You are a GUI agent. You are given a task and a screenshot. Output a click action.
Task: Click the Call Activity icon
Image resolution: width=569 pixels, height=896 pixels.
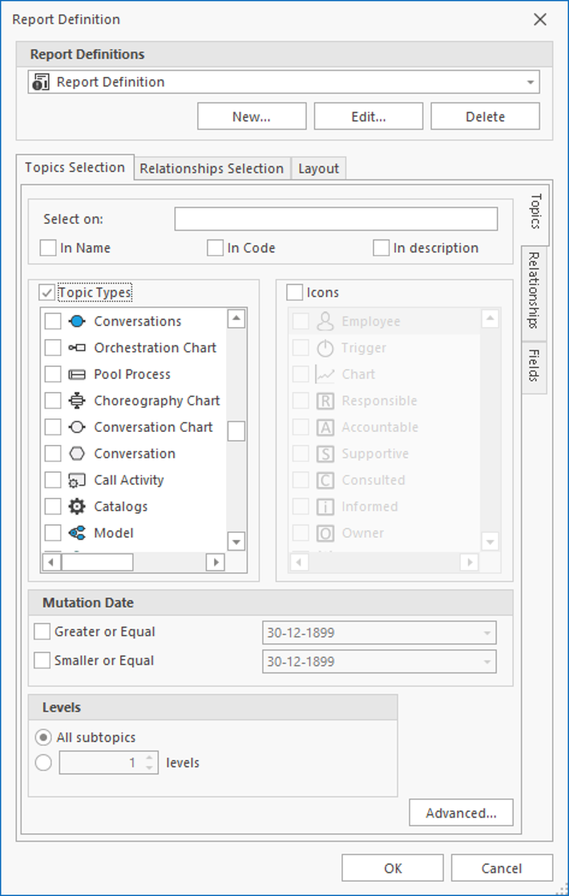[x=77, y=480]
